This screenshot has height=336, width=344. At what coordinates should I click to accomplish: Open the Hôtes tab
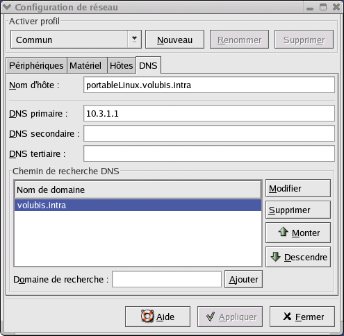point(122,65)
